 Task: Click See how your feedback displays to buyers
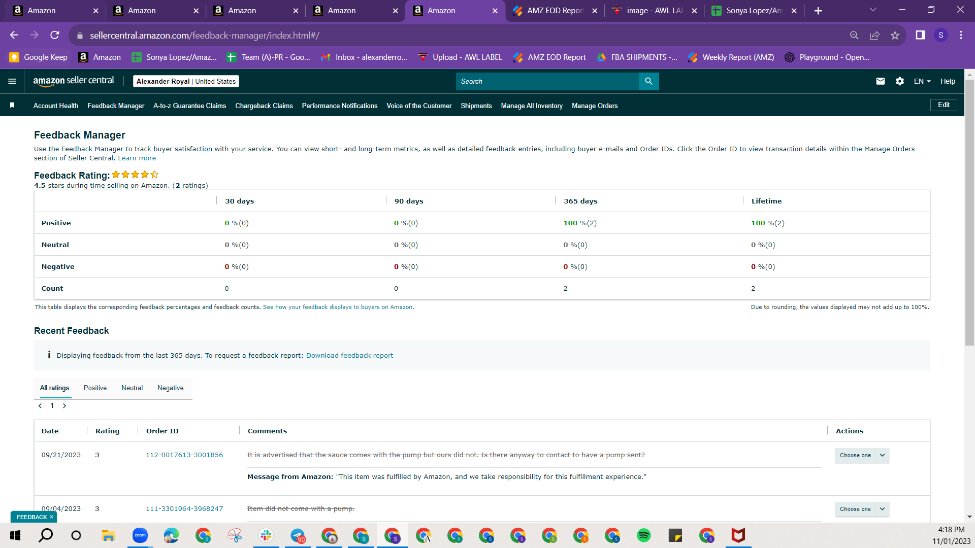coord(338,307)
